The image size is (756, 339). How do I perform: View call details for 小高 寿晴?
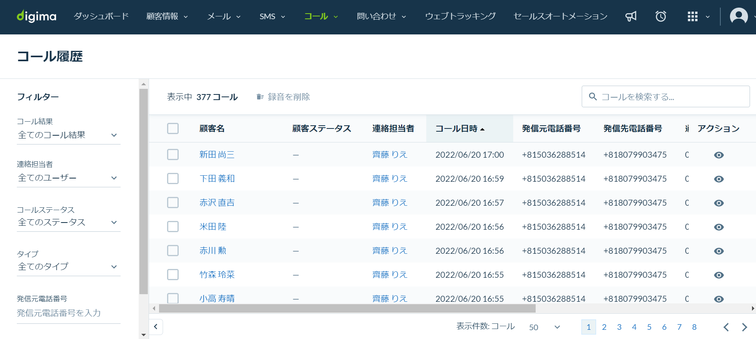(x=719, y=299)
